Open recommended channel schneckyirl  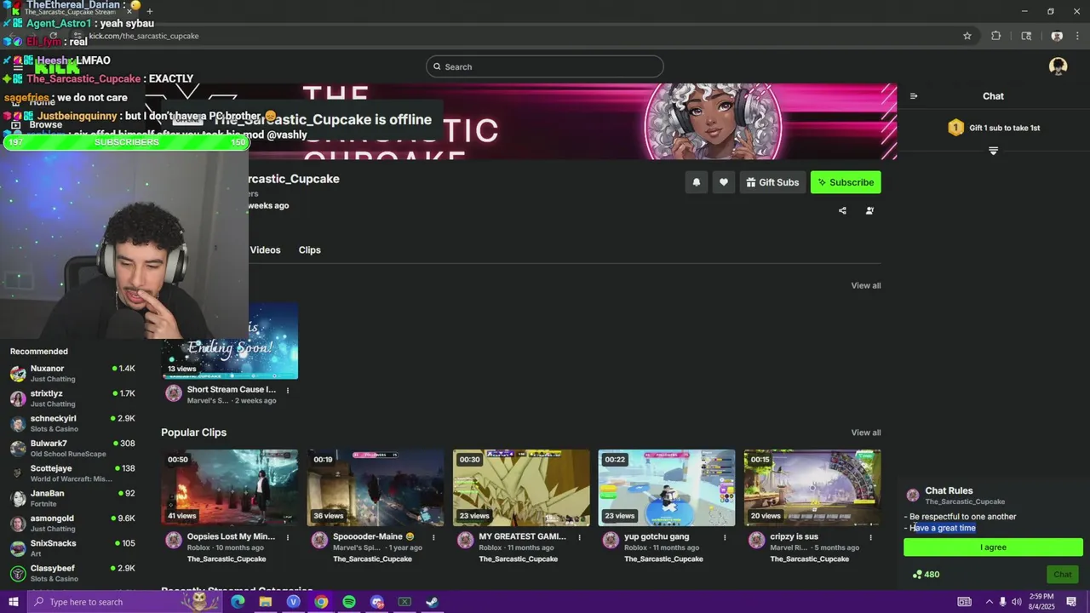click(x=72, y=423)
